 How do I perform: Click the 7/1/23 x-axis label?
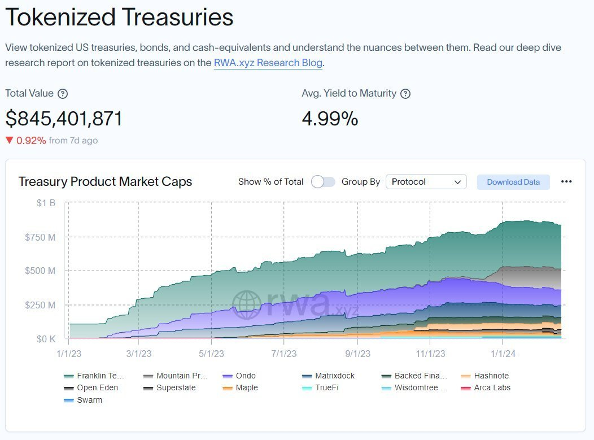(284, 354)
